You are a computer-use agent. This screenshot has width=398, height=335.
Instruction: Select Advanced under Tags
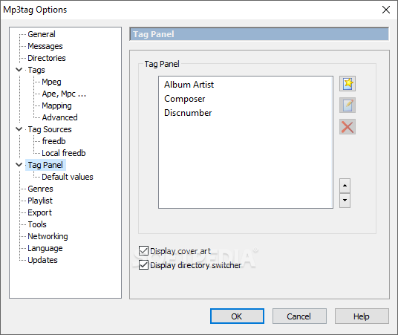point(59,117)
